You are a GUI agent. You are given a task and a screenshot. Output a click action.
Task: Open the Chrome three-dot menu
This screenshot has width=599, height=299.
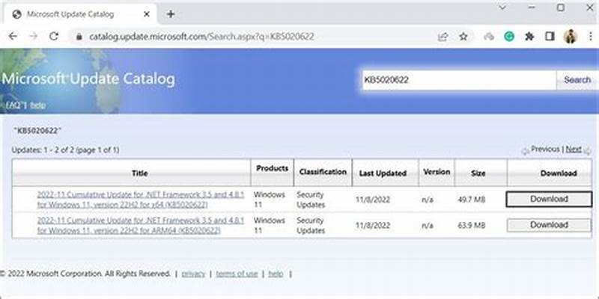tap(591, 37)
